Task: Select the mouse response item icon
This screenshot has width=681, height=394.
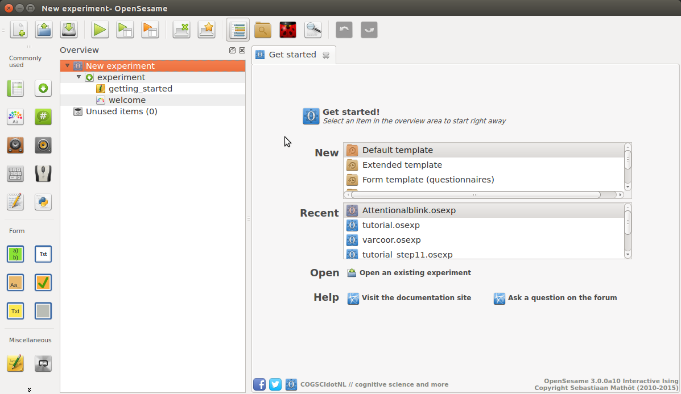Action: pos(43,173)
